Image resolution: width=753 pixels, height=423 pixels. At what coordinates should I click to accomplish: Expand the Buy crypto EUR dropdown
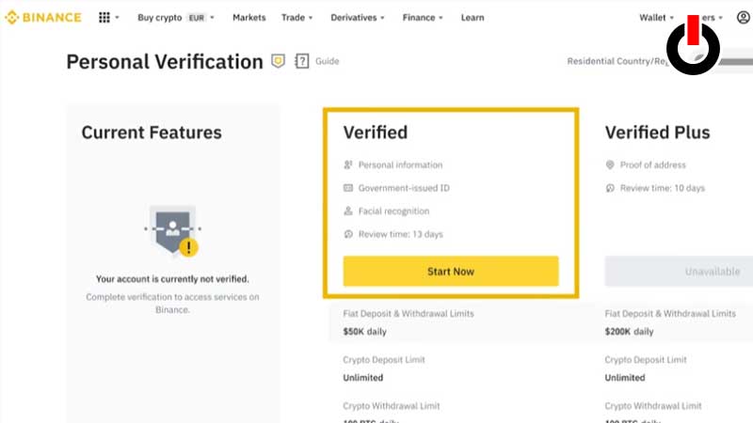[176, 18]
